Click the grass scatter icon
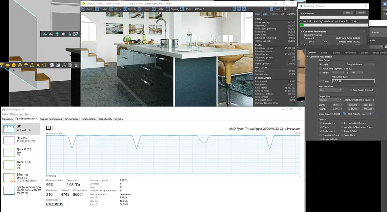The image size is (387, 212). click(76, 65)
